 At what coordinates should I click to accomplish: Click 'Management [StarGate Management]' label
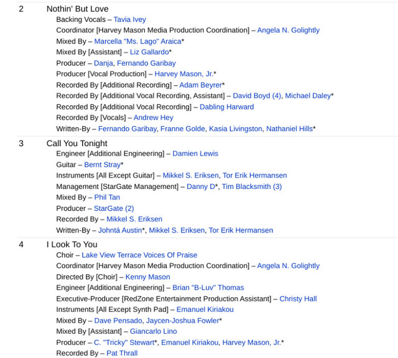[x=118, y=186]
